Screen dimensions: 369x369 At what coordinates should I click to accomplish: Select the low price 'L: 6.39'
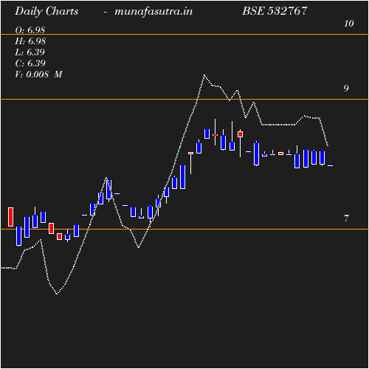30,52
